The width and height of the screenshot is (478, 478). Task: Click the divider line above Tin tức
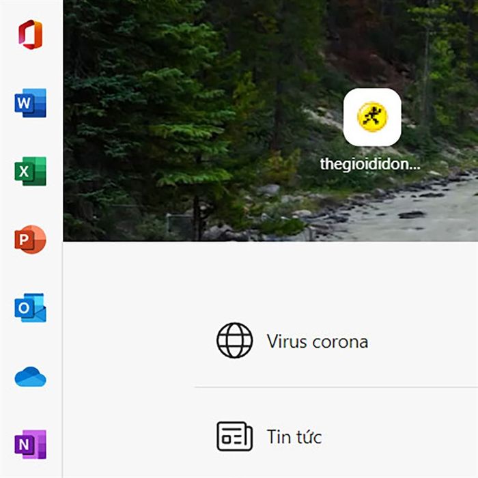(335, 387)
